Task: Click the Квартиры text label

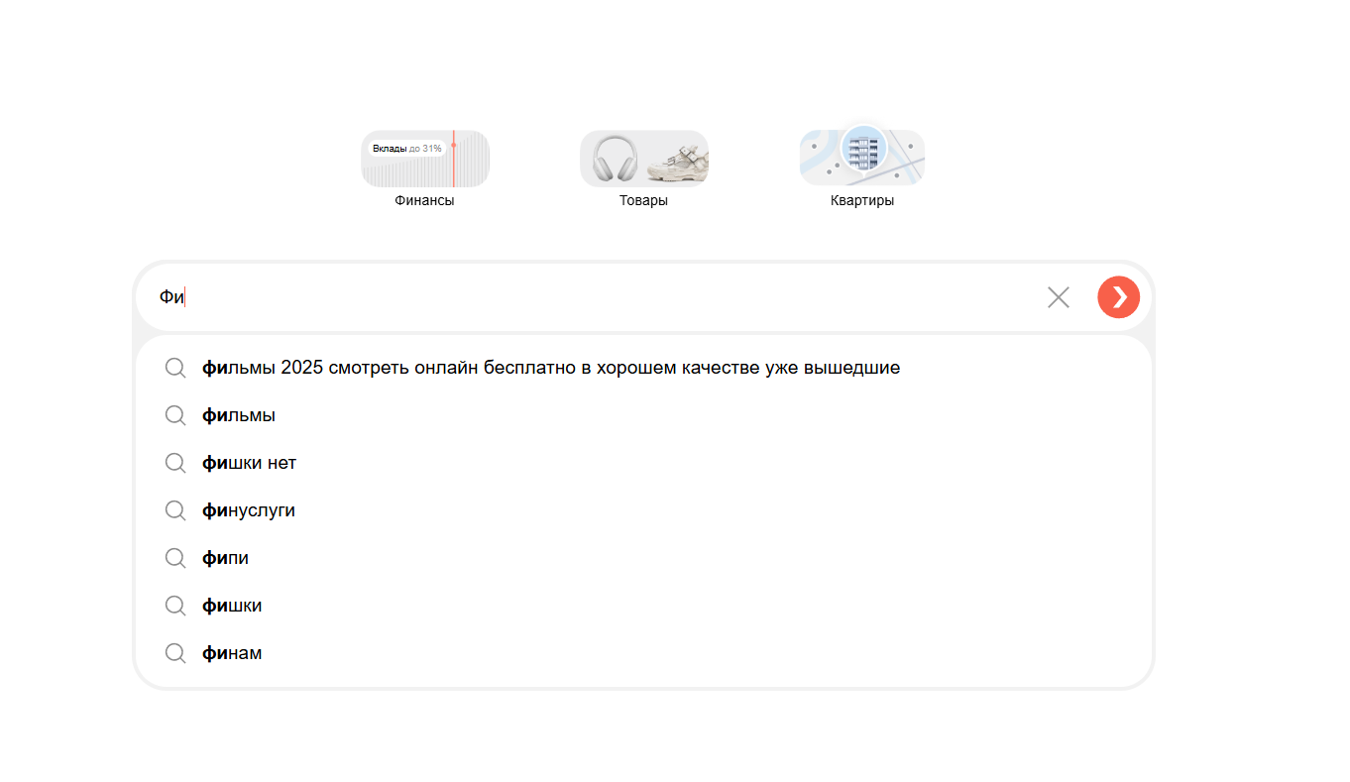Action: (x=861, y=200)
